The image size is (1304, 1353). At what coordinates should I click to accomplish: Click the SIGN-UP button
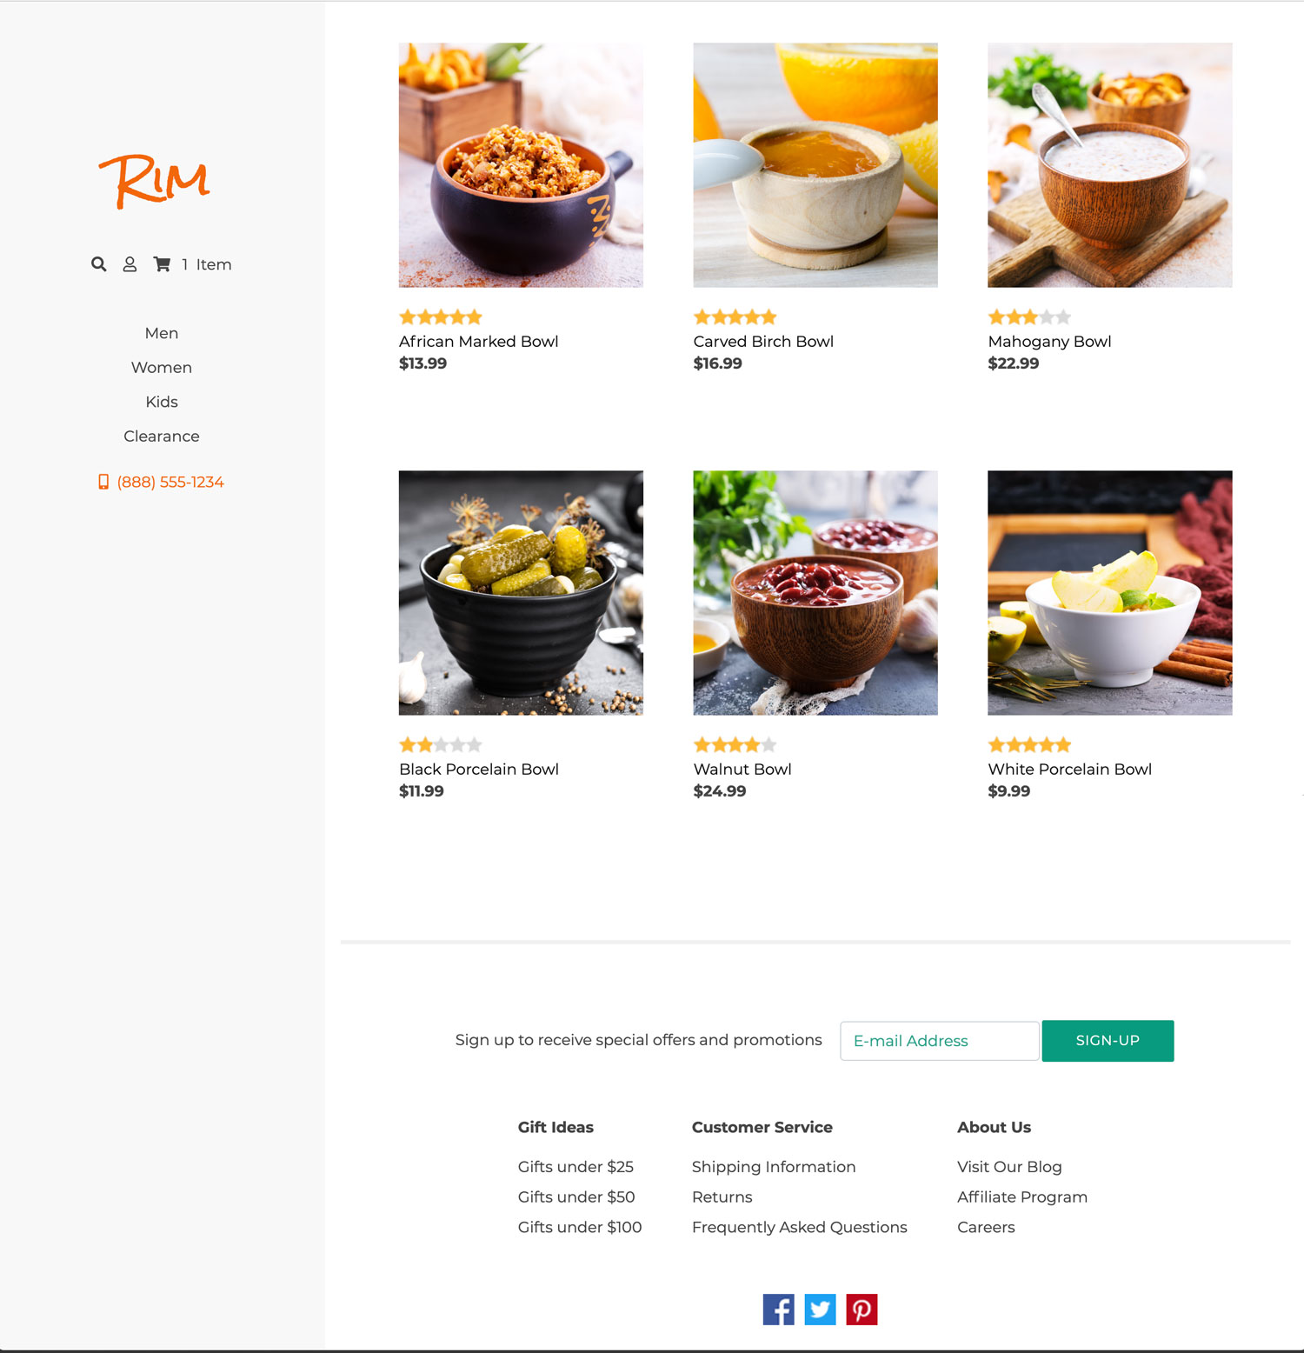(1108, 1041)
